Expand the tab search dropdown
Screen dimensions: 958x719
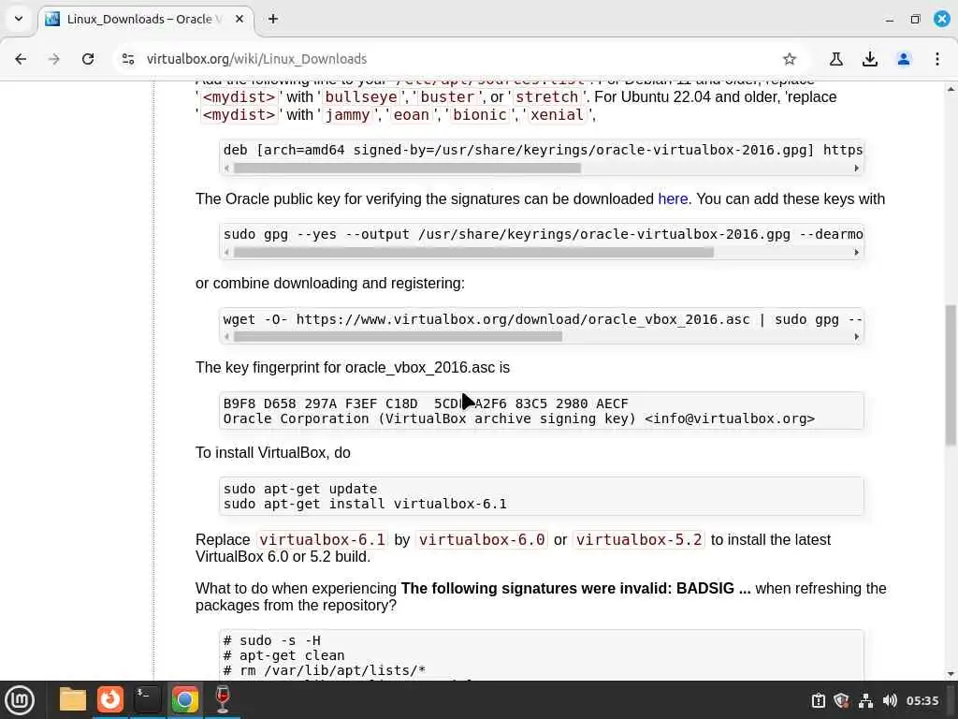click(19, 19)
